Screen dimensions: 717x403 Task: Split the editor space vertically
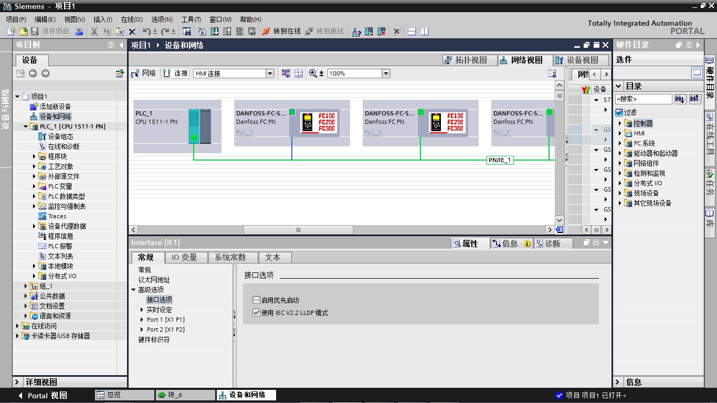pyautogui.click(x=425, y=31)
